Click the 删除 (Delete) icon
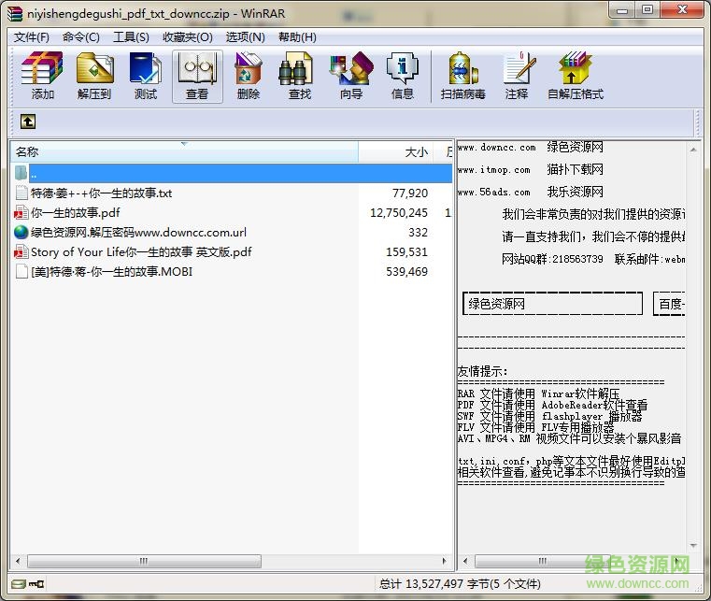Viewport: 711px width, 601px height. tap(248, 76)
